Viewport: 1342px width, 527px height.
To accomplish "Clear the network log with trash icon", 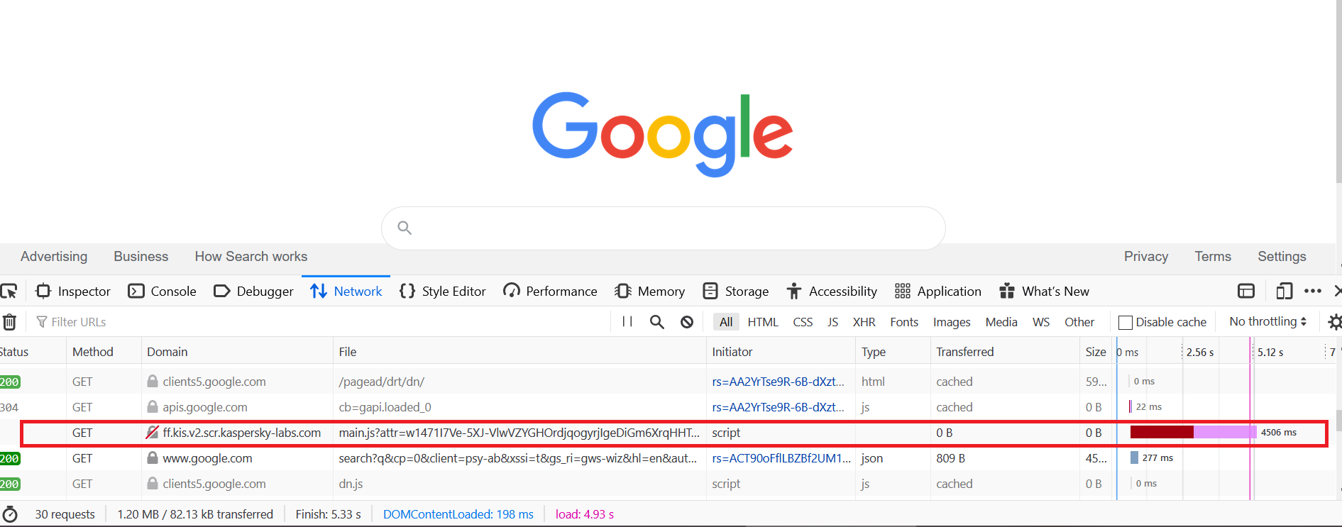I will (9, 322).
